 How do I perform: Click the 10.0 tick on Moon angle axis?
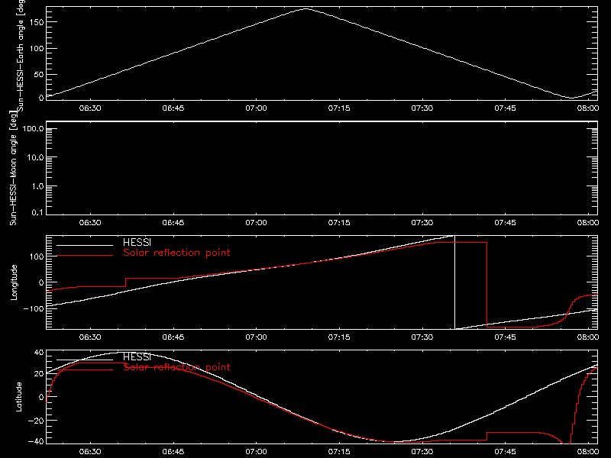click(x=35, y=157)
